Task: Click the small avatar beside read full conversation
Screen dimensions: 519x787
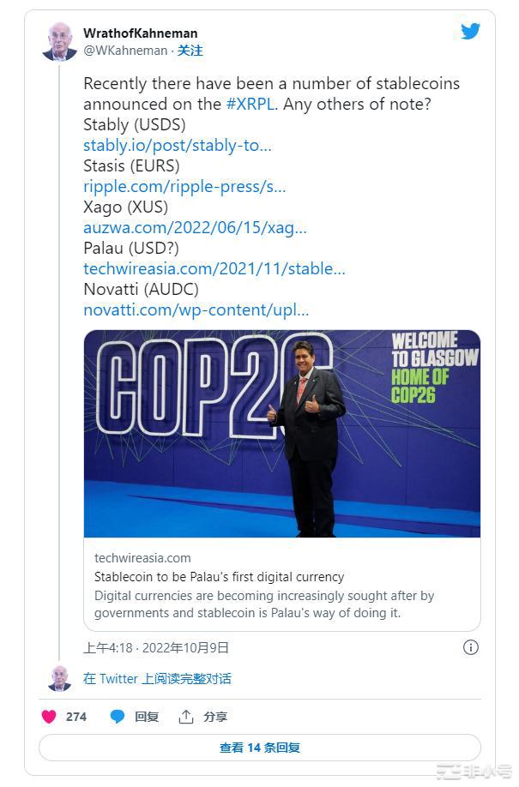Action: (x=59, y=678)
